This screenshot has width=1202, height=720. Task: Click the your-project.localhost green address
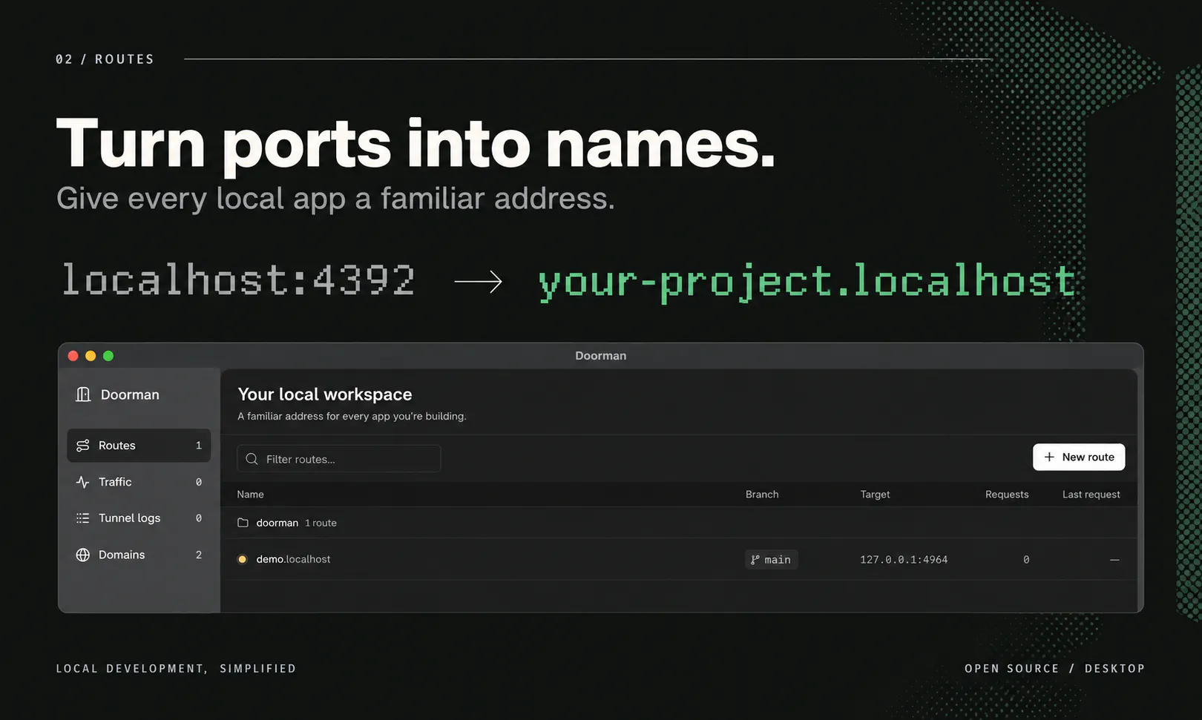[807, 283]
